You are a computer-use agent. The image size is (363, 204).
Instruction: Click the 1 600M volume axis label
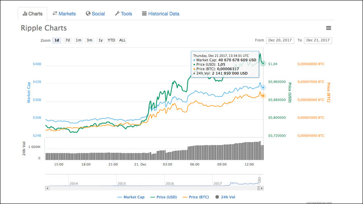click(34, 147)
